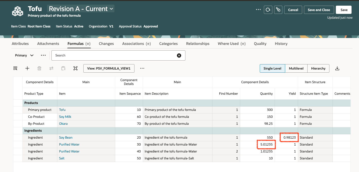This screenshot has width=359, height=172.
Task: Click the replace swap arrows icon
Action: 51,68
